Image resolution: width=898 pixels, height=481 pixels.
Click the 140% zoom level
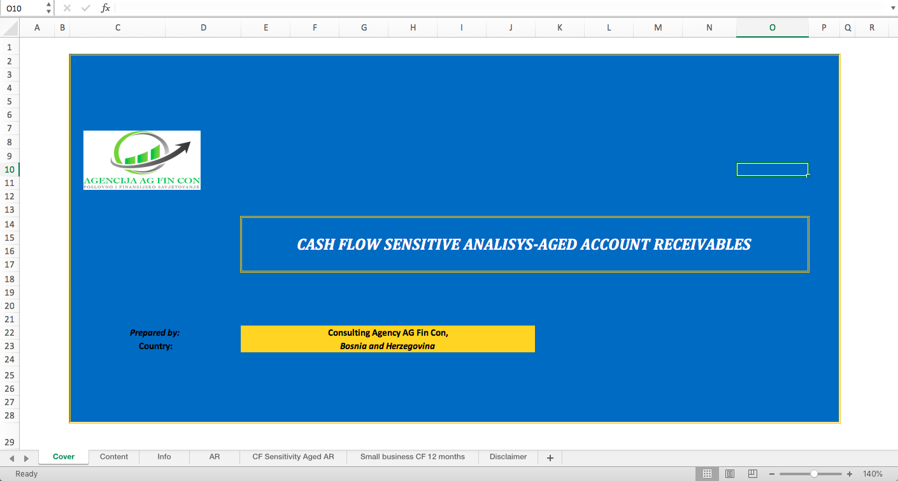pos(873,474)
